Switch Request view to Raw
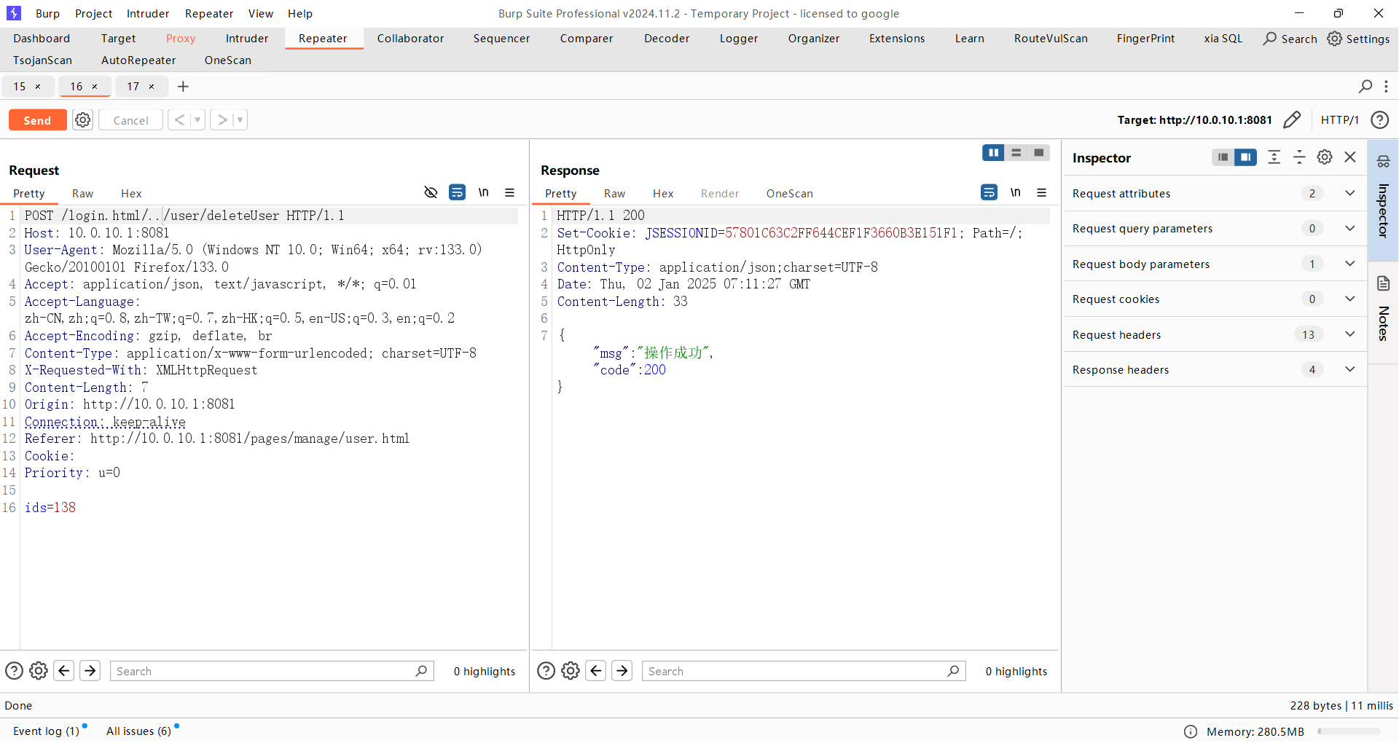The image size is (1399, 743). [82, 193]
